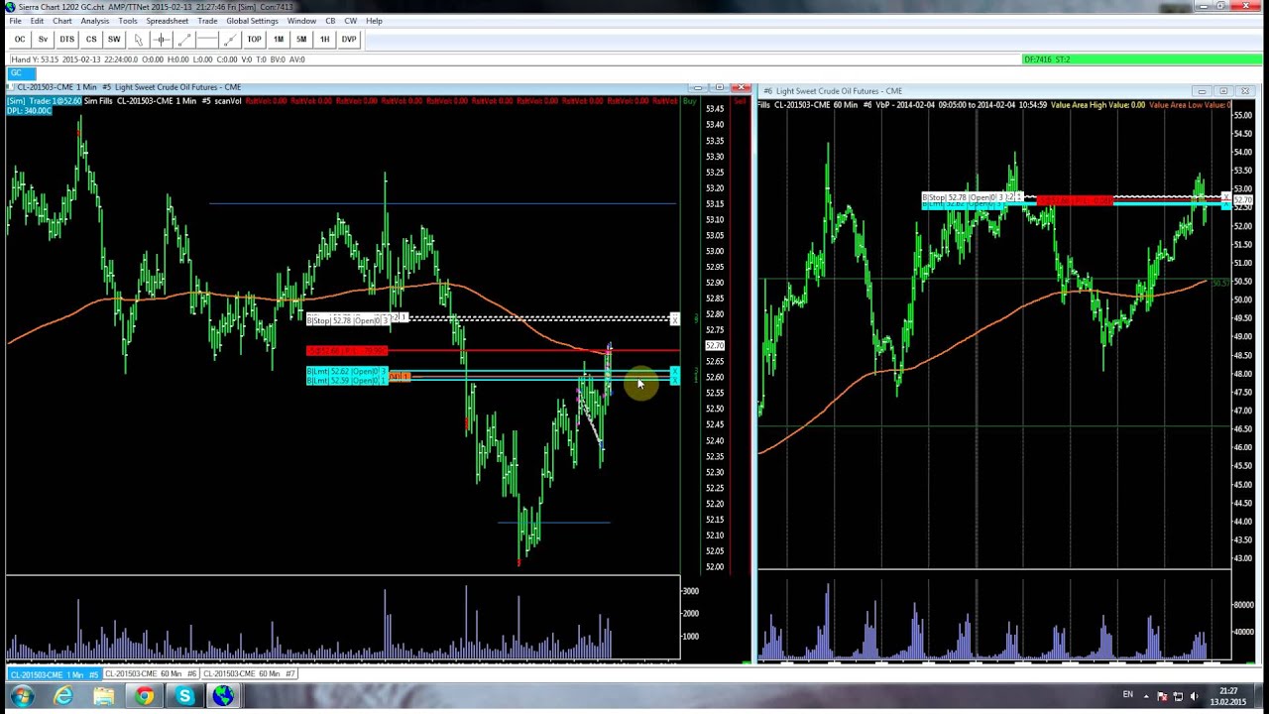
Task: Open the Trade menu
Action: point(207,21)
